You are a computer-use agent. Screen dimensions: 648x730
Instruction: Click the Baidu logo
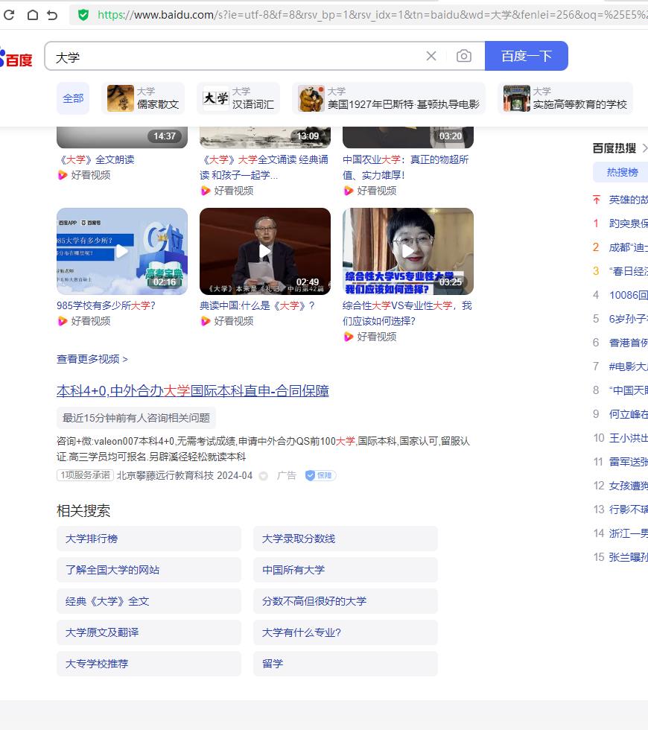click(16, 58)
